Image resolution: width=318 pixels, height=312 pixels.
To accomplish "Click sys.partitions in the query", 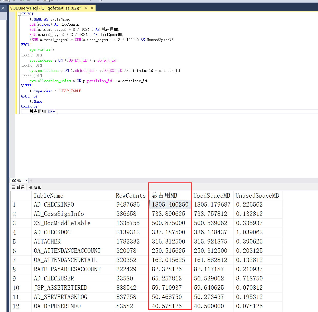I will click(x=44, y=71).
